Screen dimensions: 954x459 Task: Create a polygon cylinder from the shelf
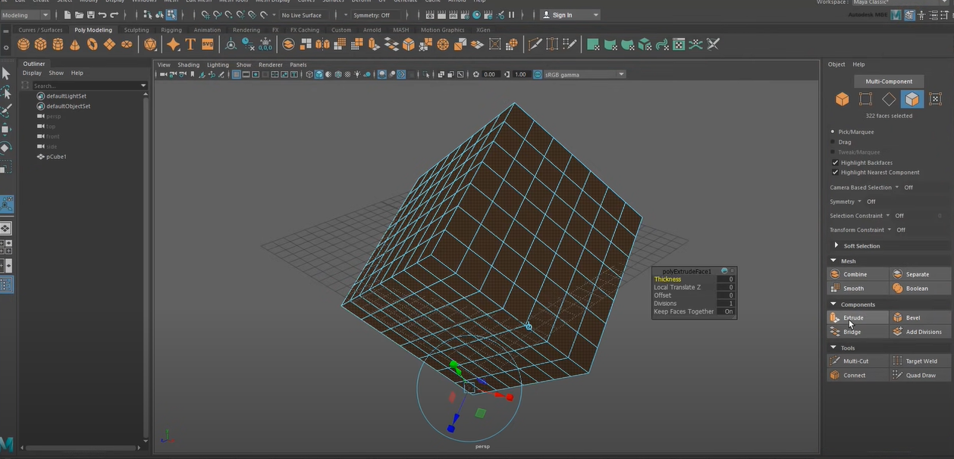(58, 45)
